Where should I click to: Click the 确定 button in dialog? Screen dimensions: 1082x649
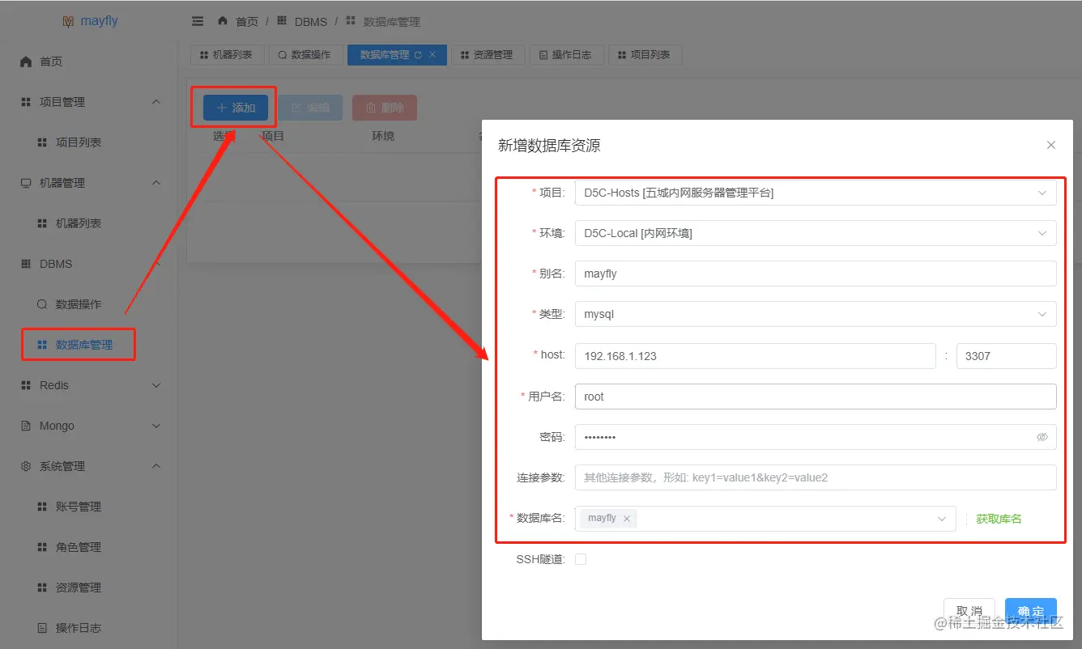[1031, 611]
